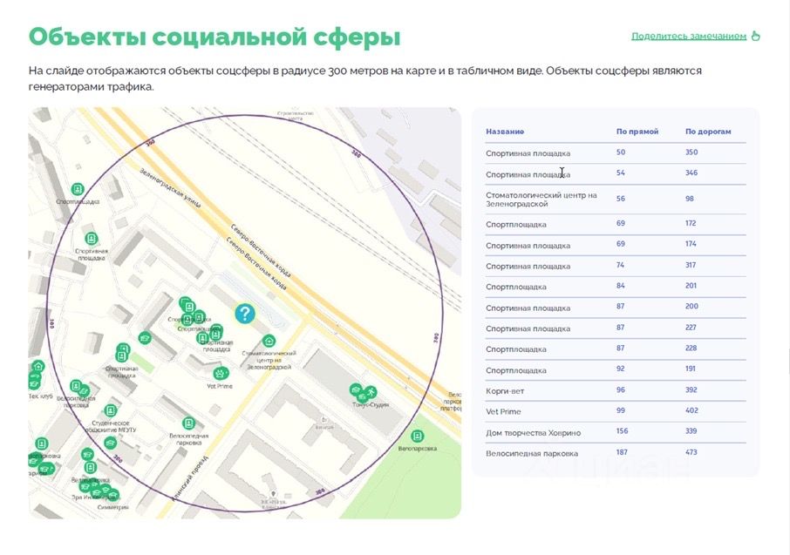Select the Спортплощадка marker at map top-left
The height and width of the screenshot is (555, 790).
point(77,189)
